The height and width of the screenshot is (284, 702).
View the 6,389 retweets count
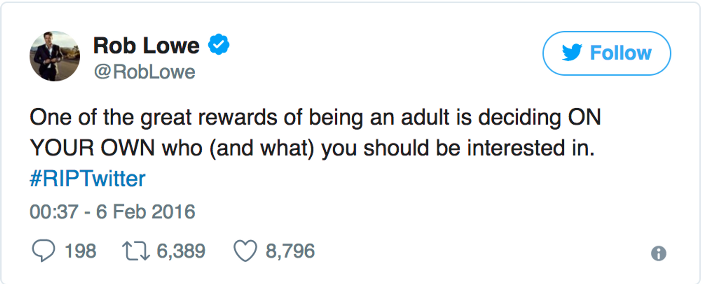(181, 251)
